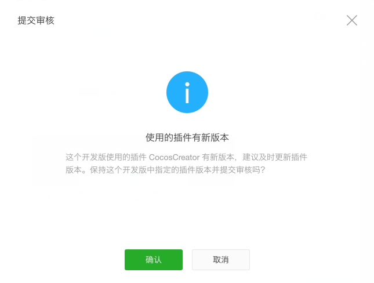
Task: Choose 确认 to keep the current plugin version
Action: (x=154, y=260)
